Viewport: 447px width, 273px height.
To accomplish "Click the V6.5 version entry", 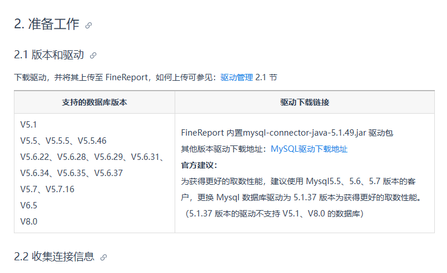I will pyautogui.click(x=29, y=205).
